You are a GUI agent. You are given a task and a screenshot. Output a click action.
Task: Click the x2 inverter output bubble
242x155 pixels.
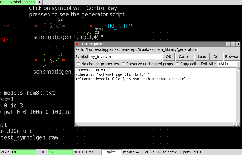(x=58, y=60)
